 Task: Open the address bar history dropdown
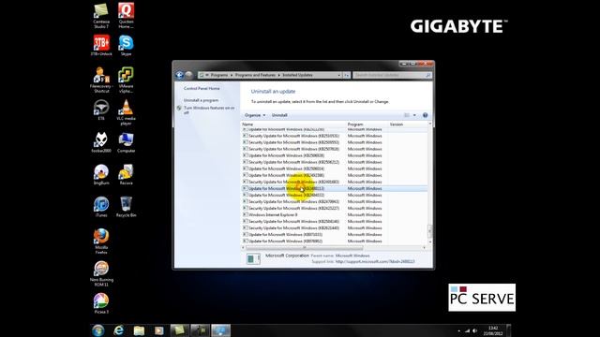point(339,75)
